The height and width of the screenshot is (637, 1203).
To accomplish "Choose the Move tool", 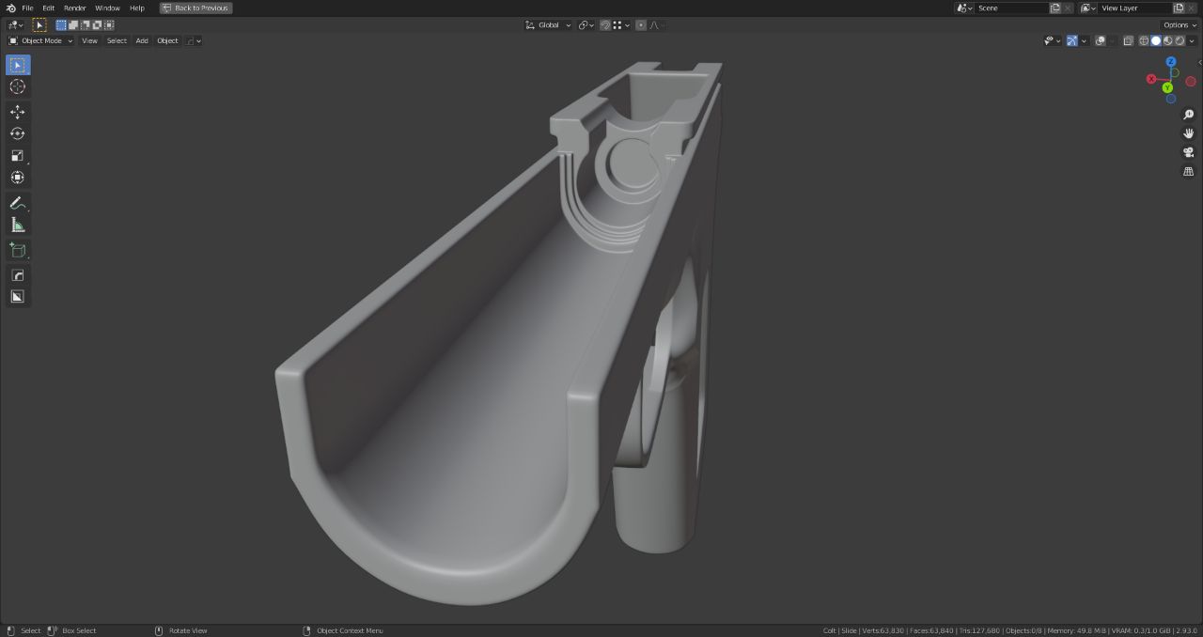I will point(18,112).
